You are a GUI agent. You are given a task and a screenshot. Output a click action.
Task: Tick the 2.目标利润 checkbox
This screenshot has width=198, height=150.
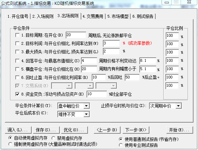pyautogui.click(x=17, y=43)
